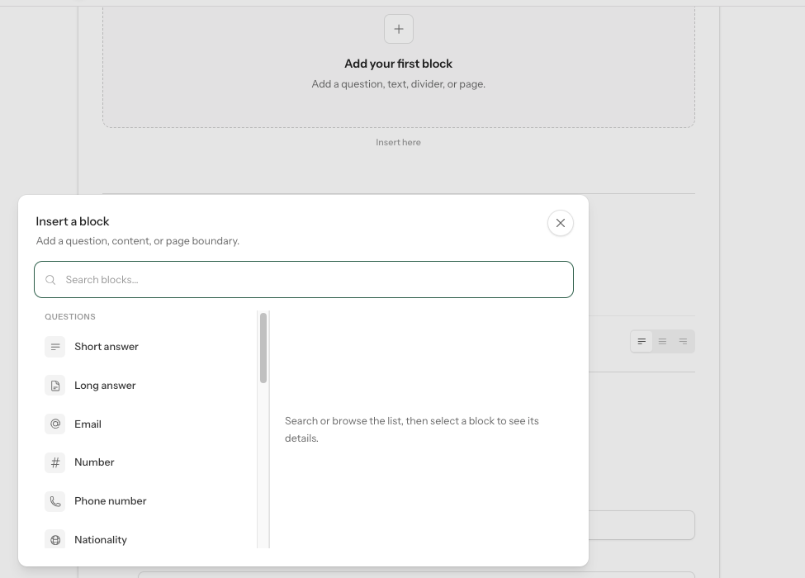Click the Insert here link
Viewport: 805px width, 578px height.
[398, 142]
